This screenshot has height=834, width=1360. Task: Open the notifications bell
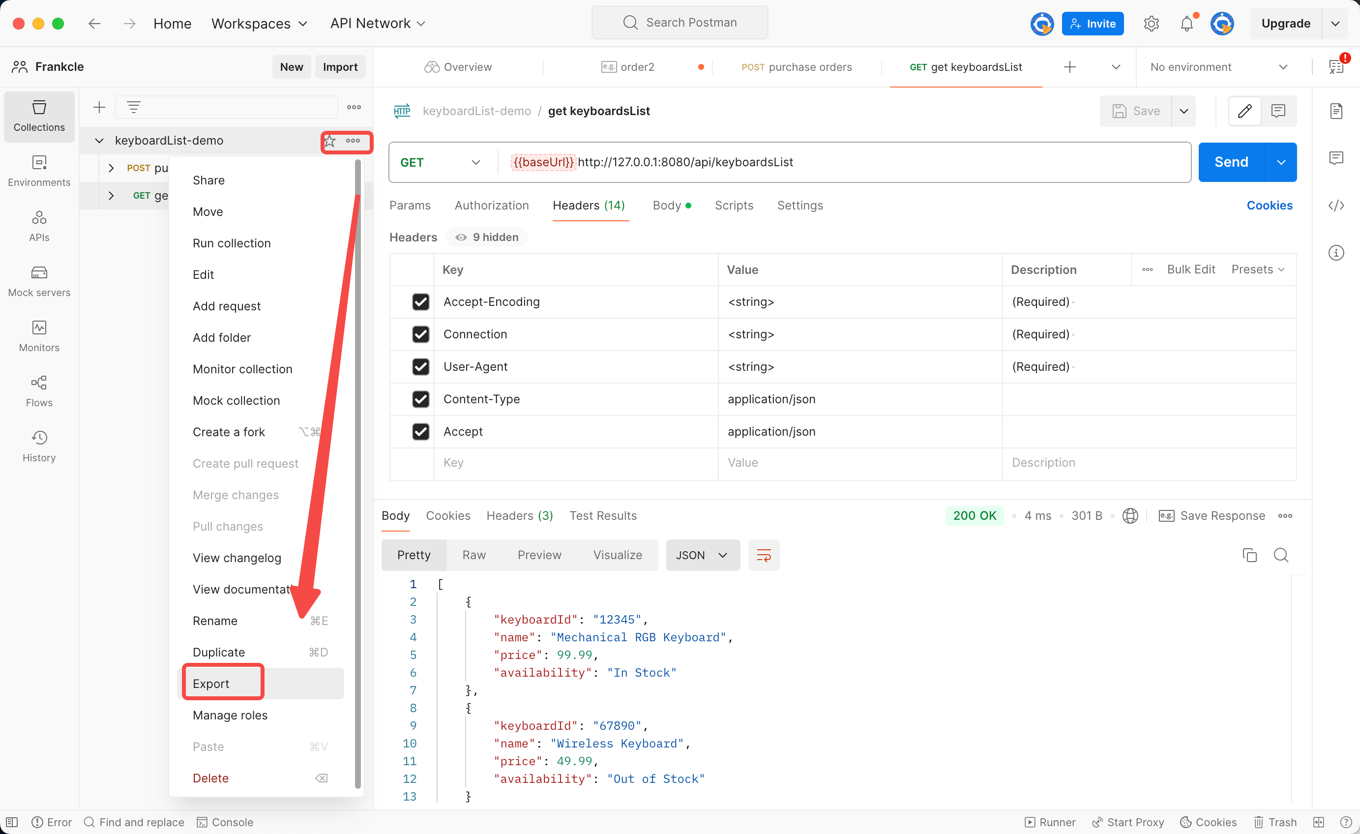1187,24
